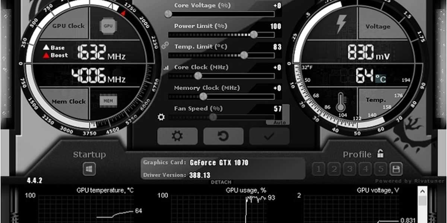Click the monitor graph scrollbar up arrow

tap(422, 191)
